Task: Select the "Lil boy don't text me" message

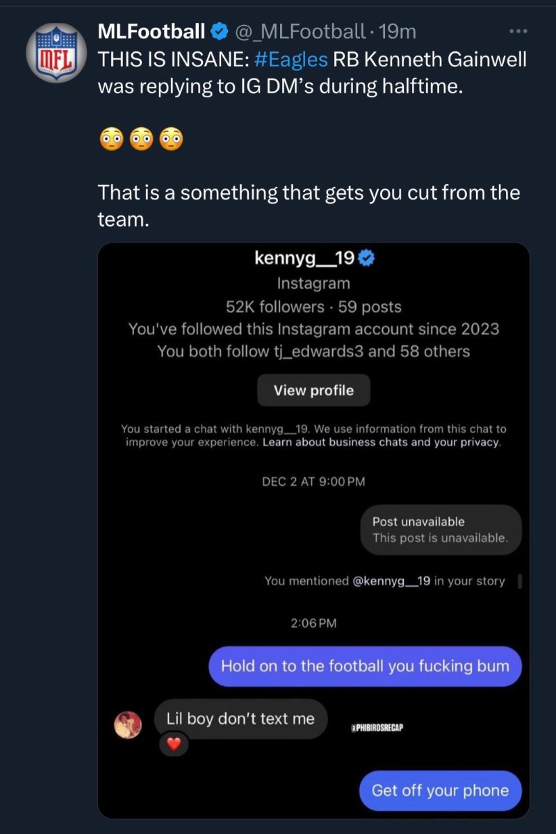Action: [240, 719]
